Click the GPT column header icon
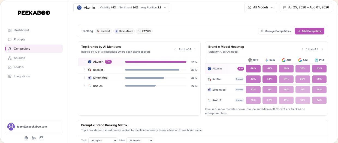 pyautogui.click(x=250, y=60)
